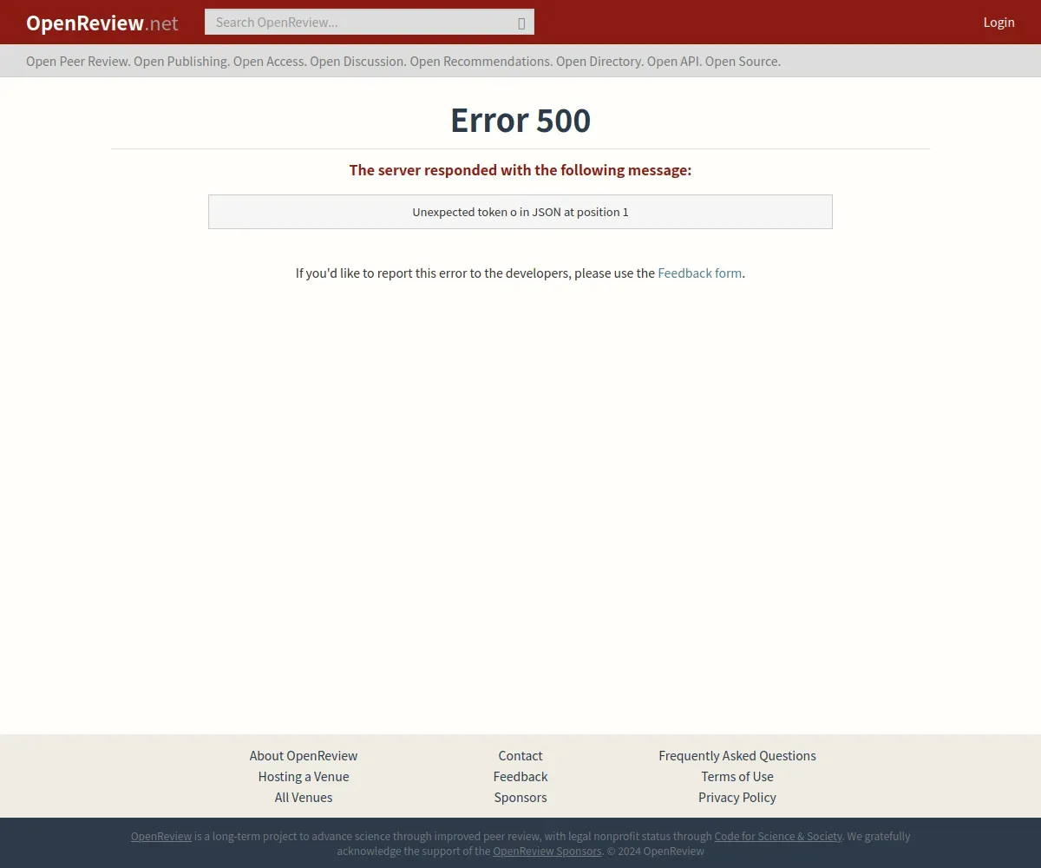Click Feedback in the footer

tap(520, 776)
